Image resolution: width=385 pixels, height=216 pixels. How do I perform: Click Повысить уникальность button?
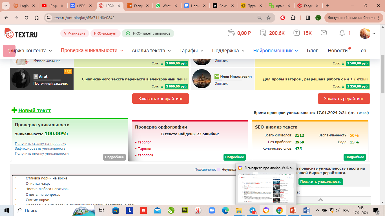click(321, 182)
